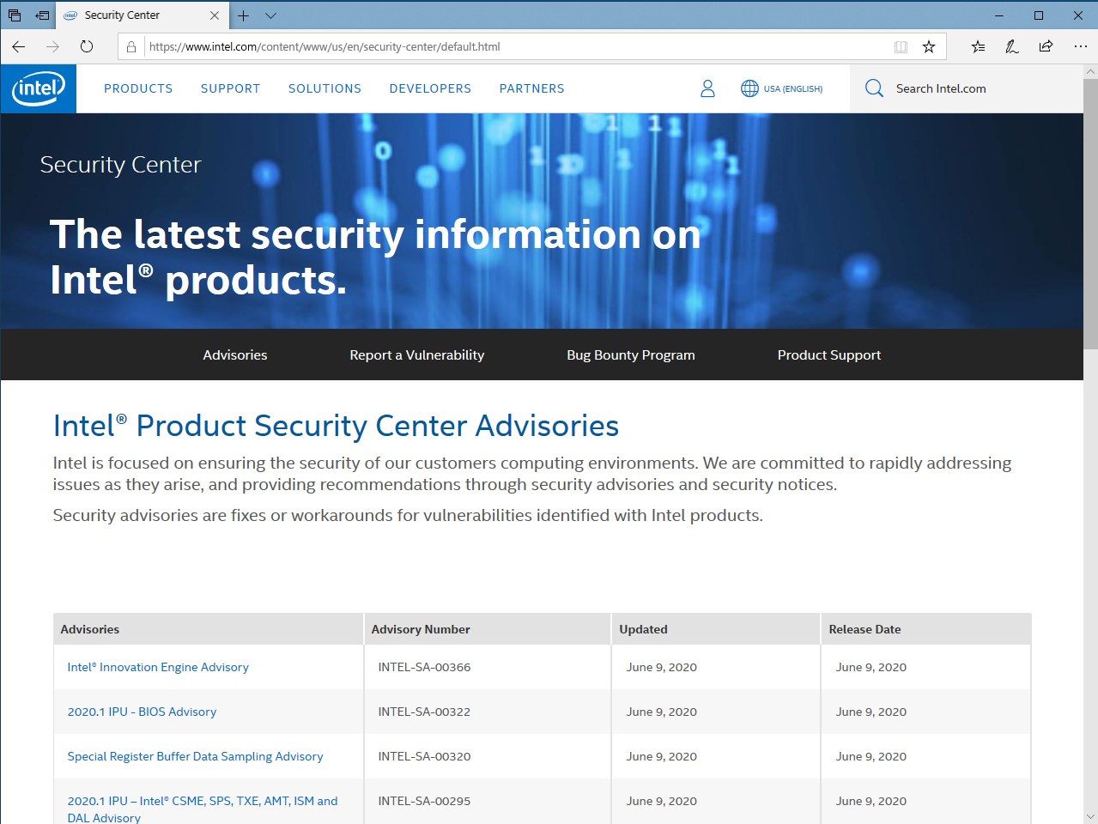Select the Bug Bounty Program tab

coord(631,355)
